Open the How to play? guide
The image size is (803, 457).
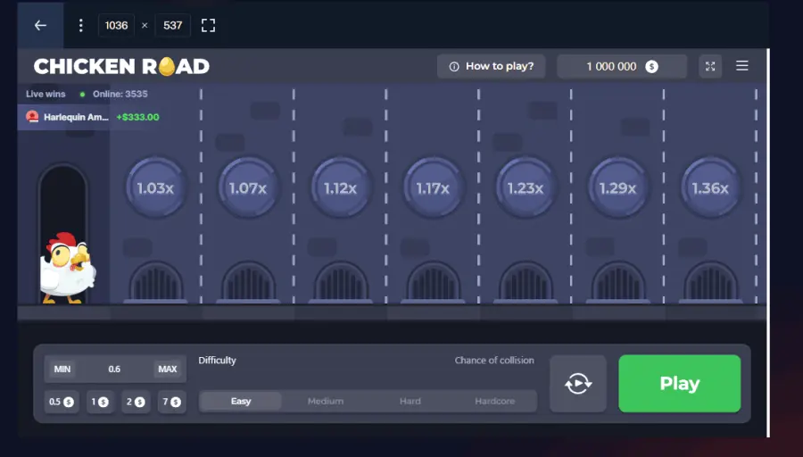pyautogui.click(x=492, y=66)
